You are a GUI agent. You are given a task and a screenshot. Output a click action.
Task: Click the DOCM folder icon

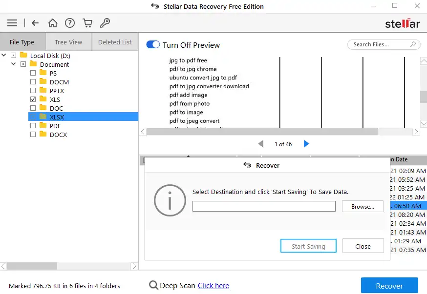point(43,81)
